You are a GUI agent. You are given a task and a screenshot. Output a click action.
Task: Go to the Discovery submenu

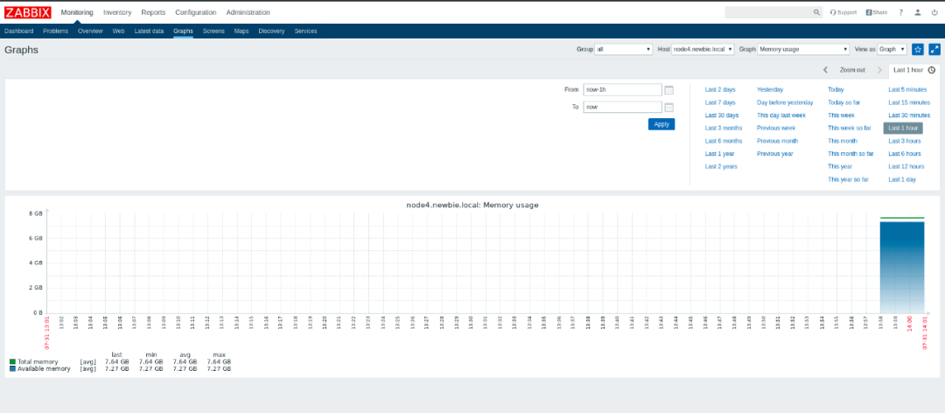[x=271, y=31]
